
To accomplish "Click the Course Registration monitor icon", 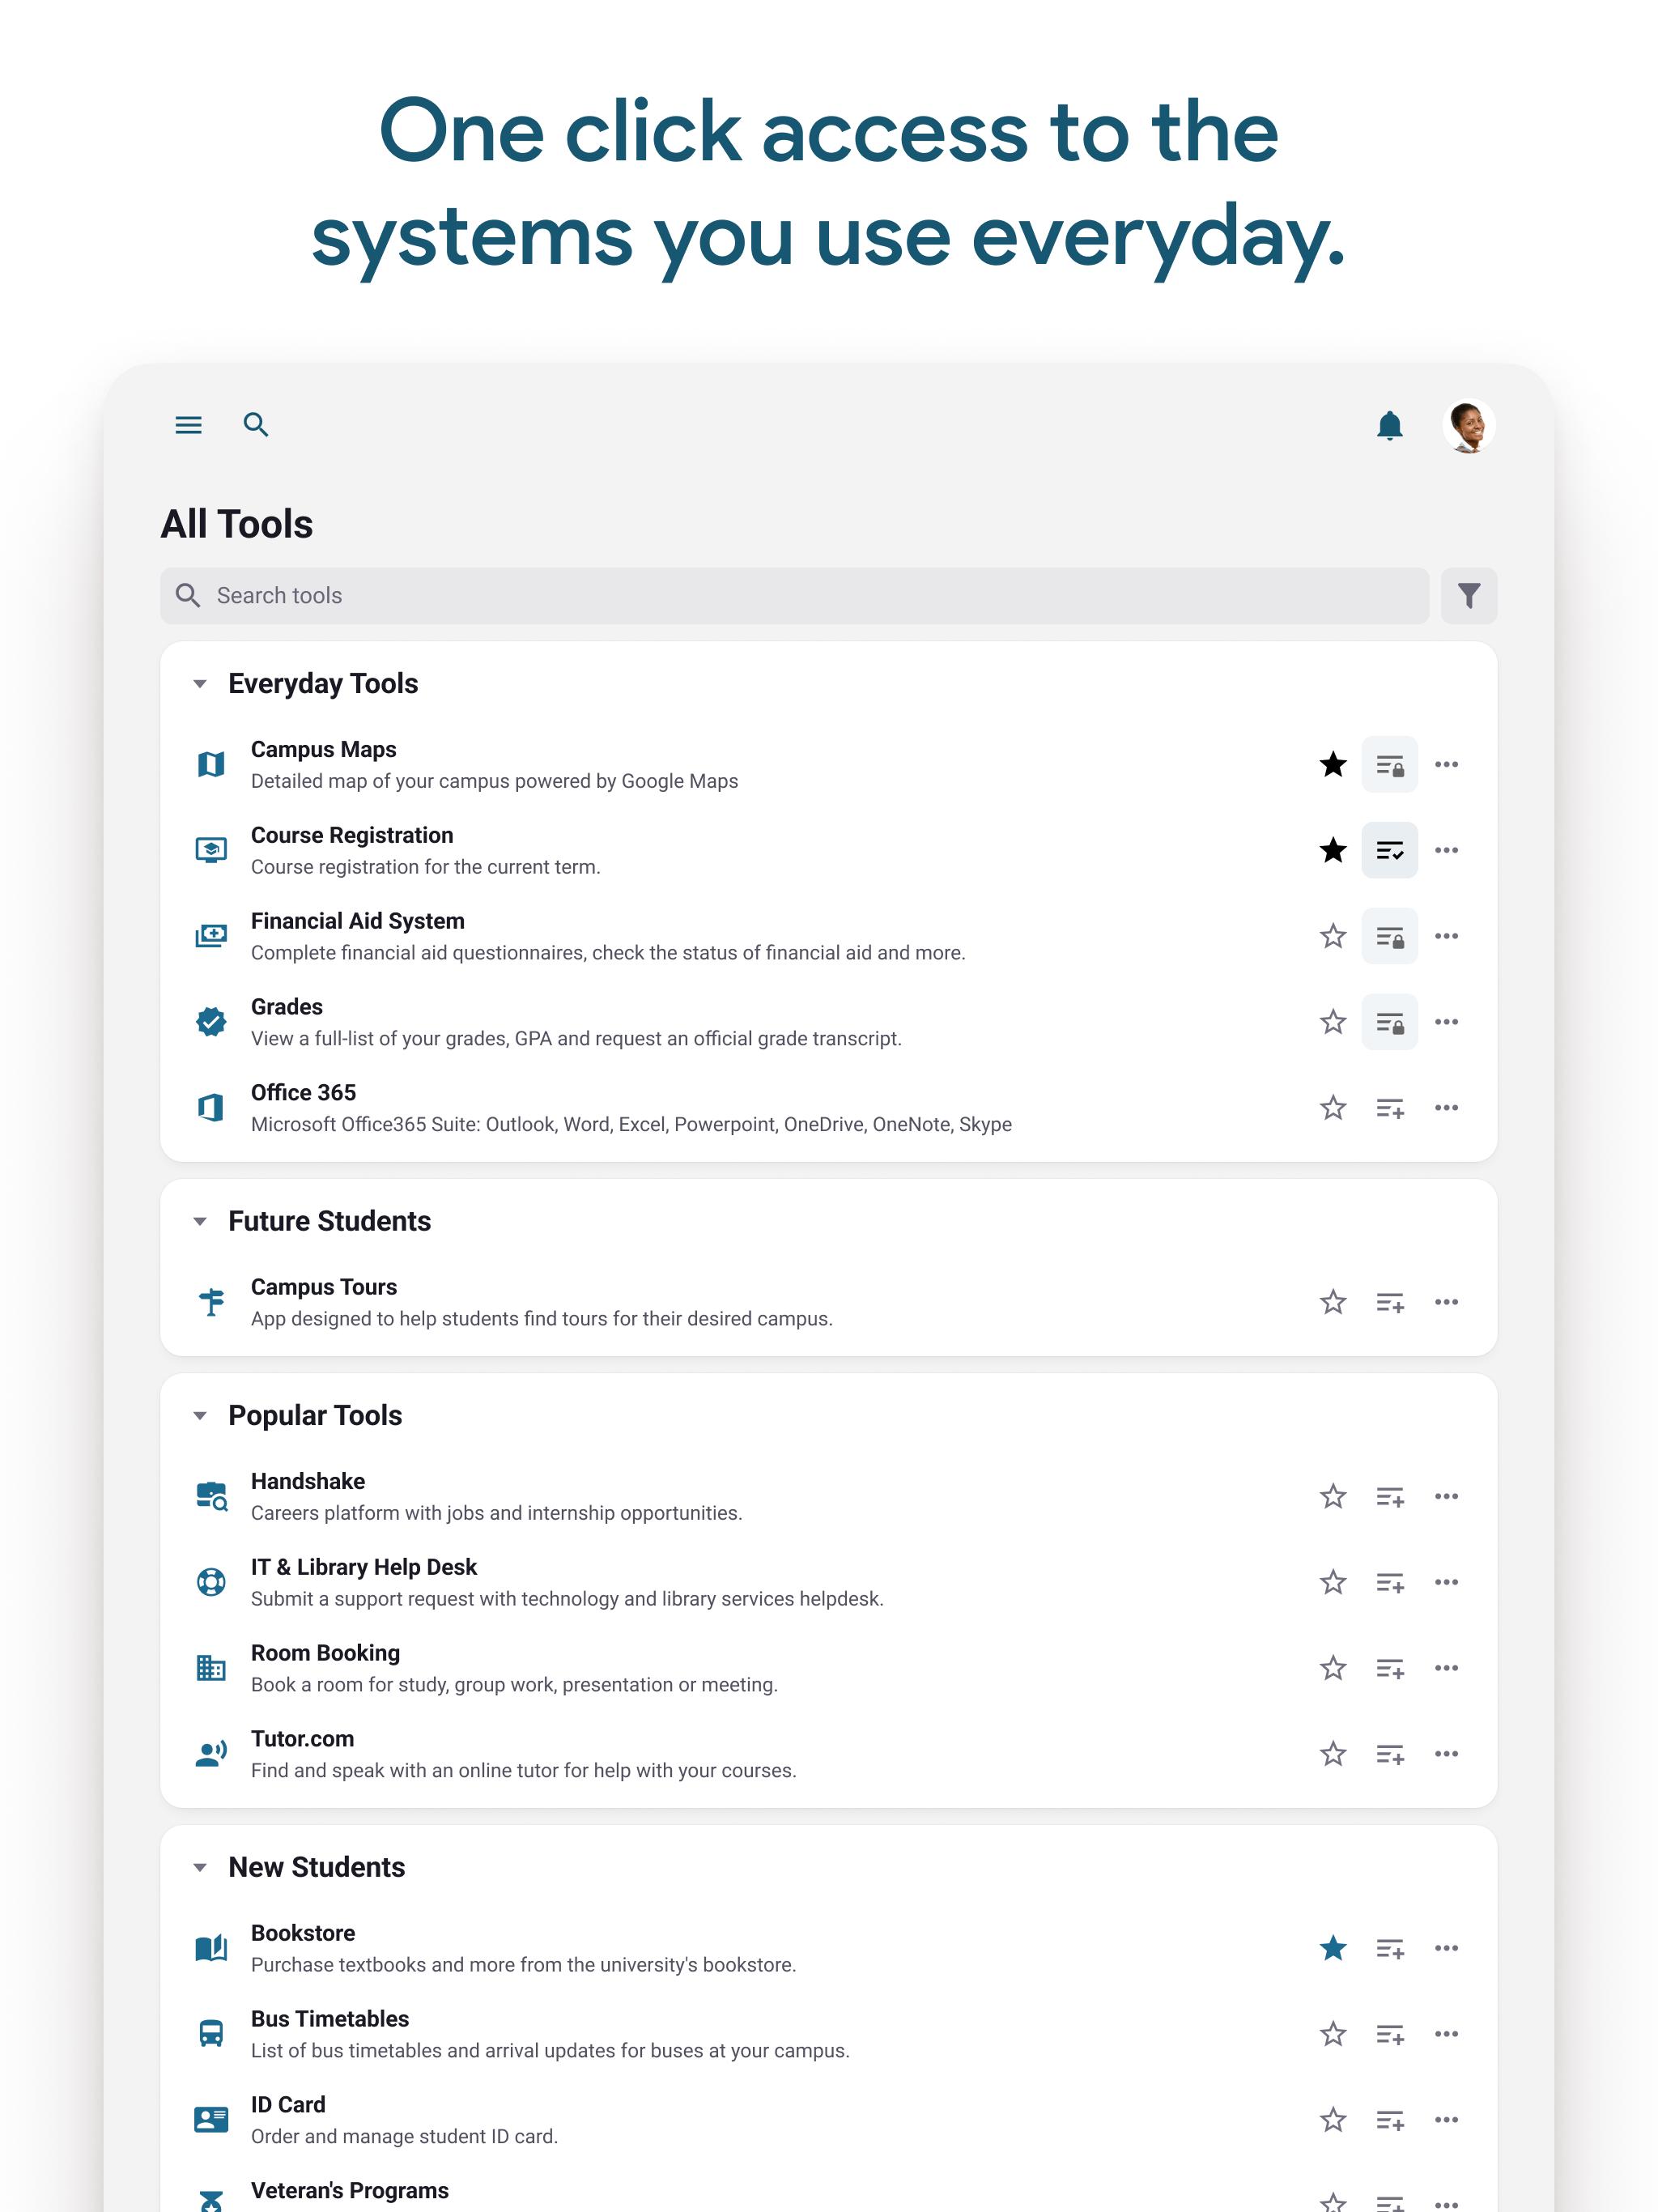I will [x=211, y=851].
